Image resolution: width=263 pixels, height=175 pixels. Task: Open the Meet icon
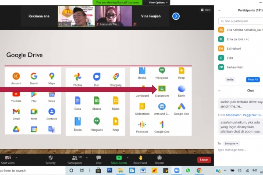pos(34,112)
